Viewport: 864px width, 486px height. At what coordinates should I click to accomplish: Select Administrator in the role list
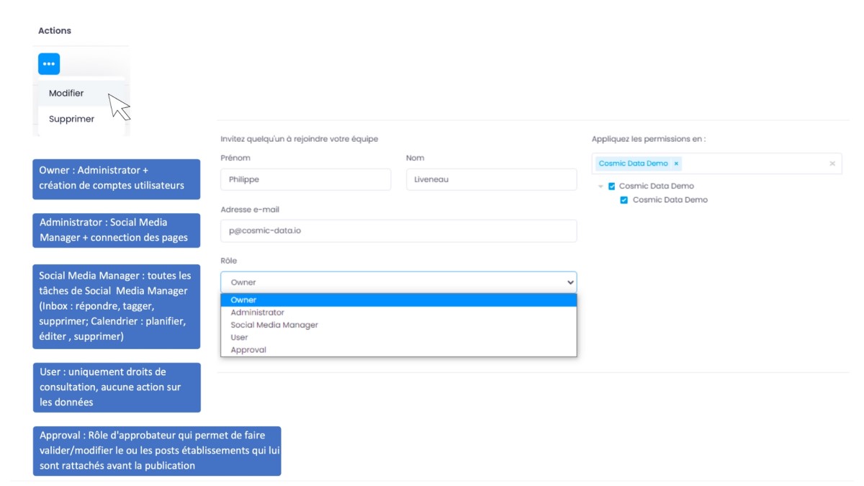click(x=257, y=312)
